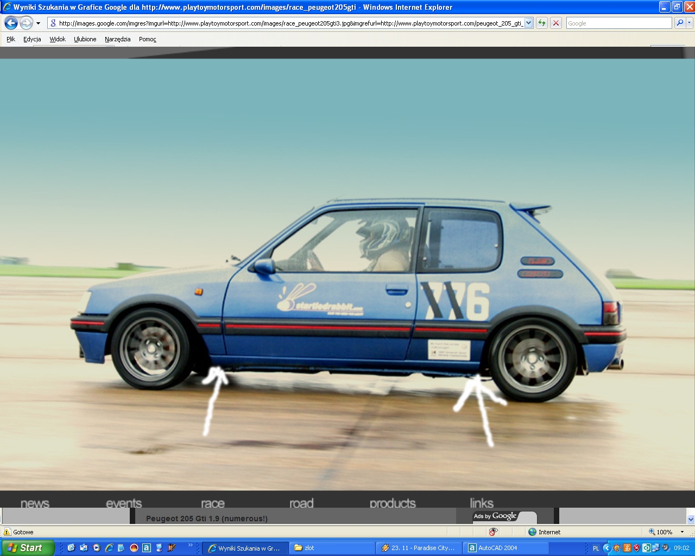Switch to AutoCAD 2004 taskbar window

click(x=505, y=548)
